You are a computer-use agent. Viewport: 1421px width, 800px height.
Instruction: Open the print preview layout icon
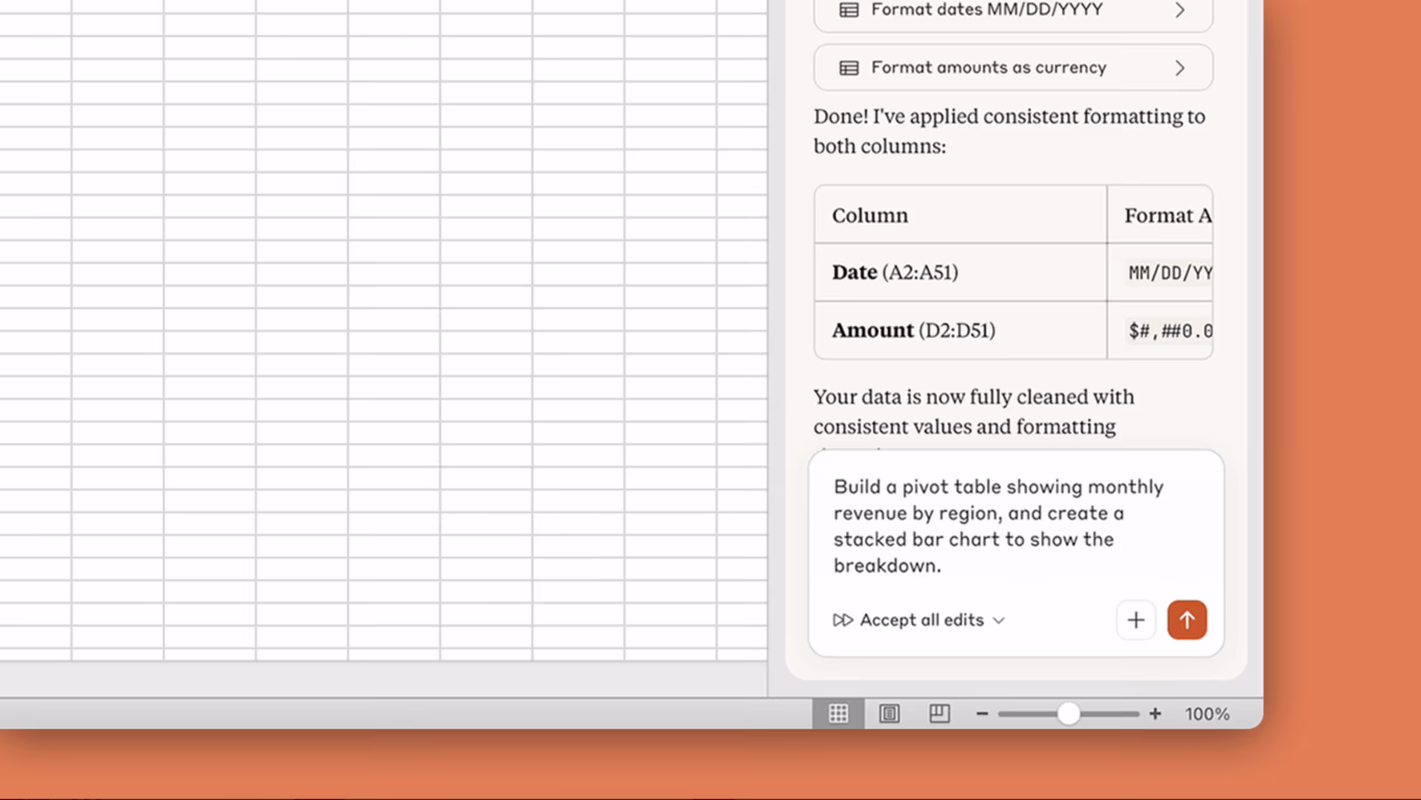(939, 713)
